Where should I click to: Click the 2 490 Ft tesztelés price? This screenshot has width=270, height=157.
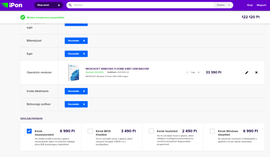pyautogui.click(x=190, y=131)
